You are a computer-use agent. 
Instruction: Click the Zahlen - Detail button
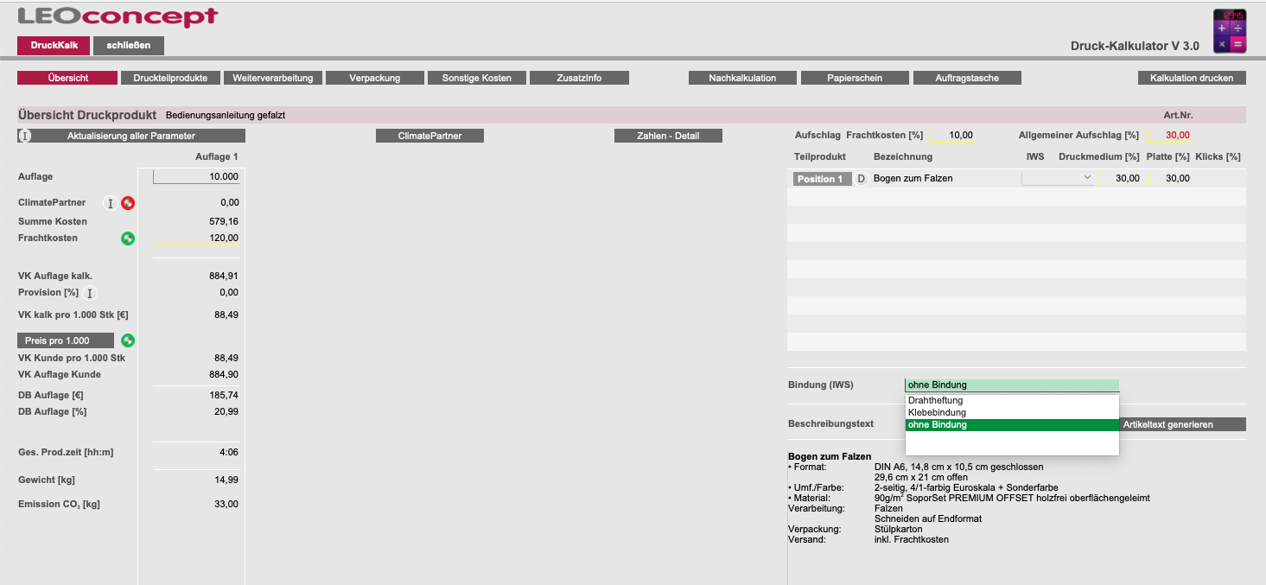click(x=667, y=136)
